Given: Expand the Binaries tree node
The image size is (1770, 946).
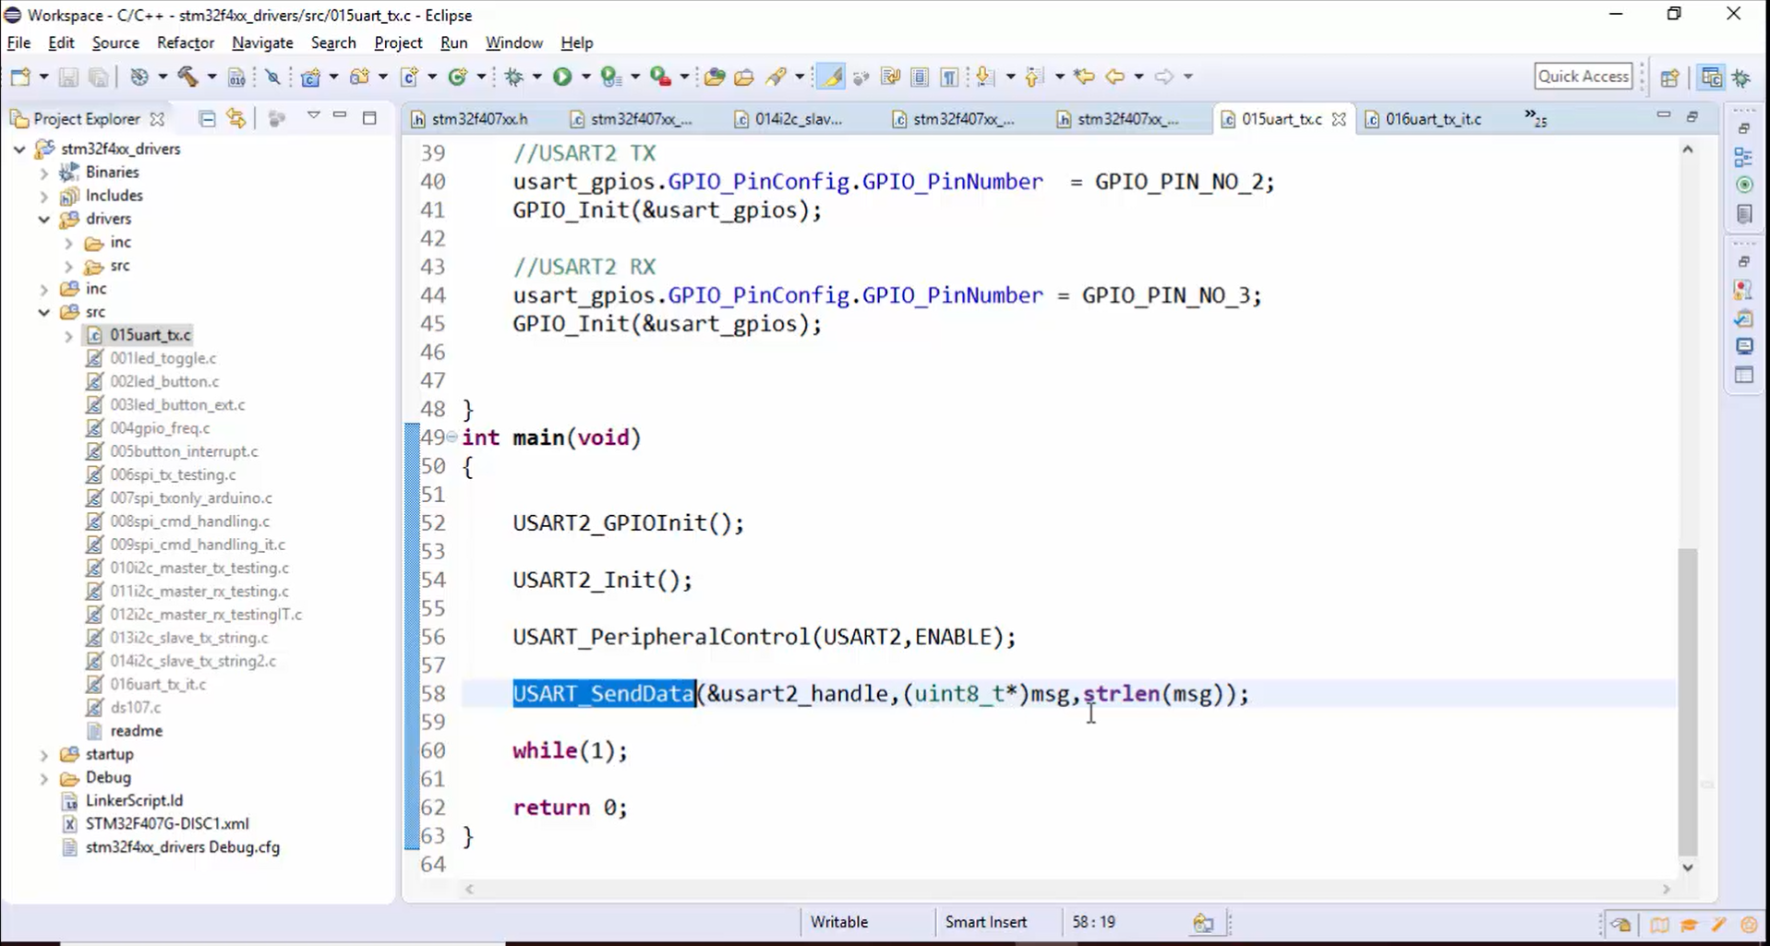Looking at the screenshot, I should point(43,173).
